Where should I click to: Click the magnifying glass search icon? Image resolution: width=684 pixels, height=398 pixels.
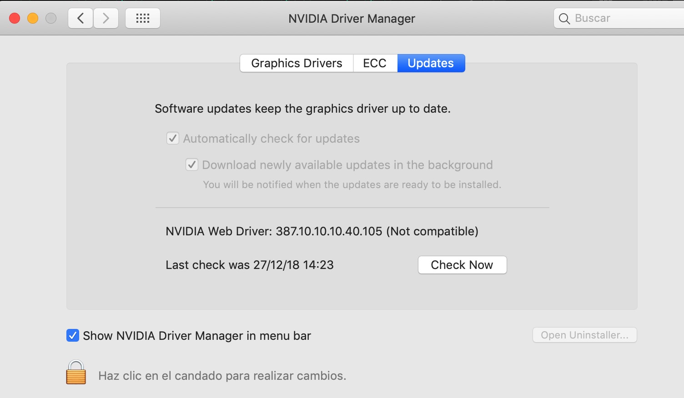pyautogui.click(x=564, y=19)
